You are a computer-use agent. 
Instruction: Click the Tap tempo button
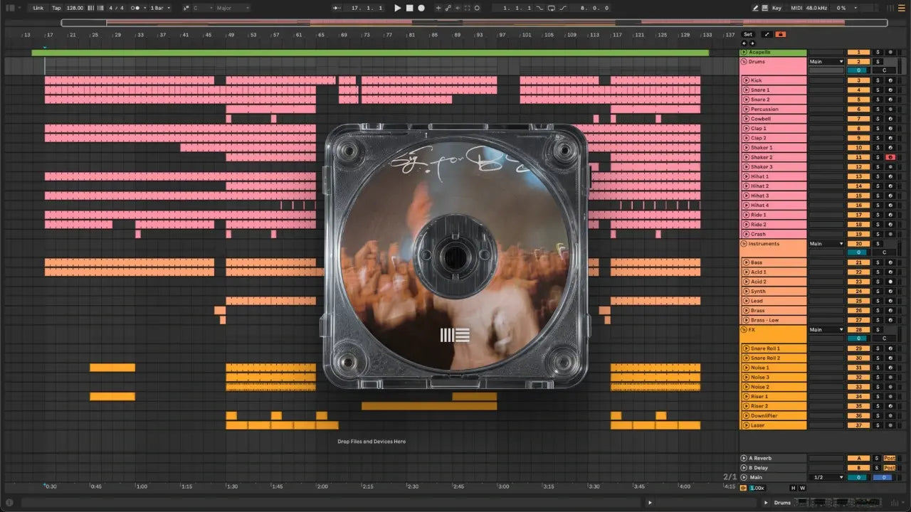[x=56, y=8]
